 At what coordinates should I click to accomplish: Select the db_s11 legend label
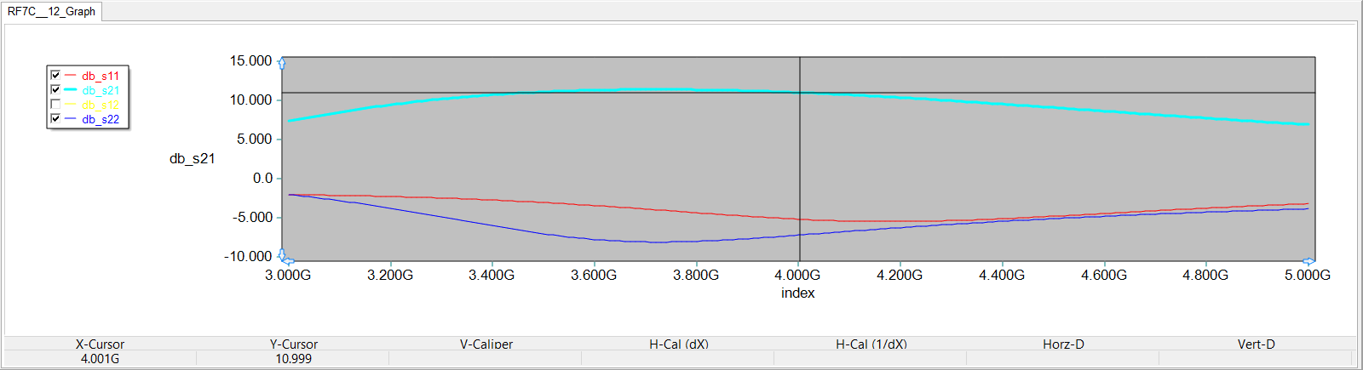pos(101,76)
